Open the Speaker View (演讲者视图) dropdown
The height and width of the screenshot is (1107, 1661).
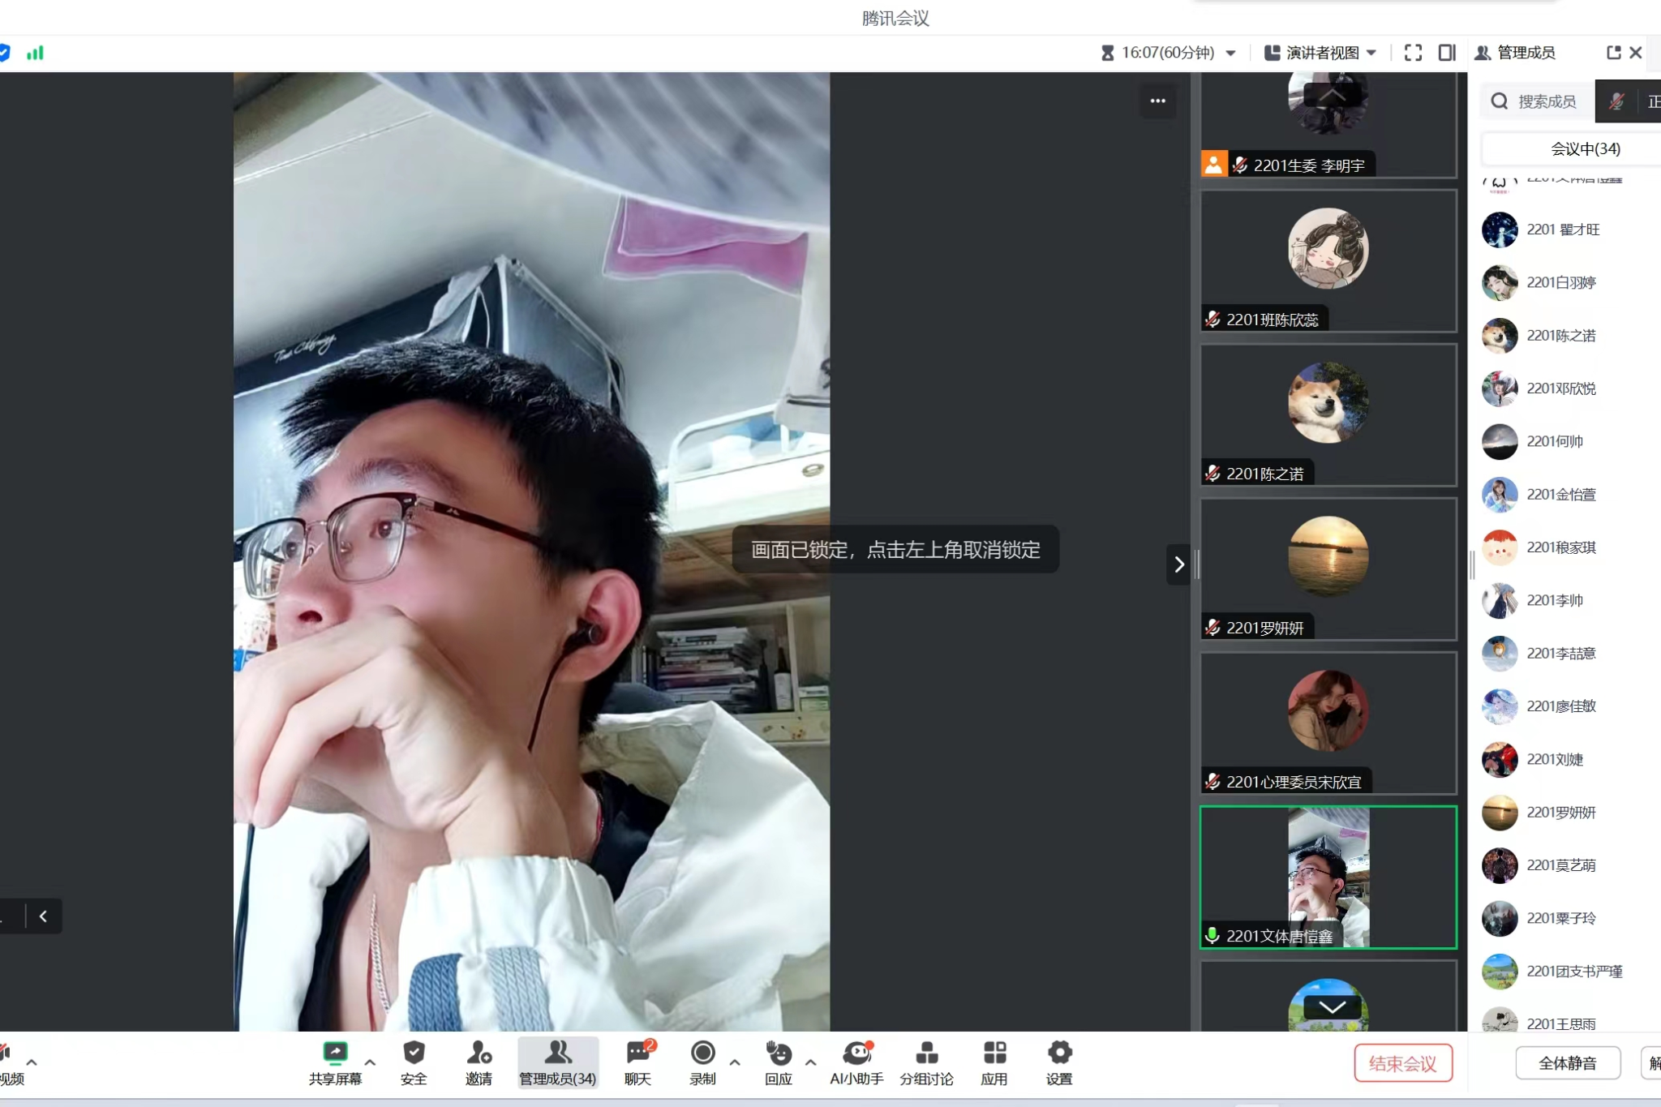pos(1320,53)
